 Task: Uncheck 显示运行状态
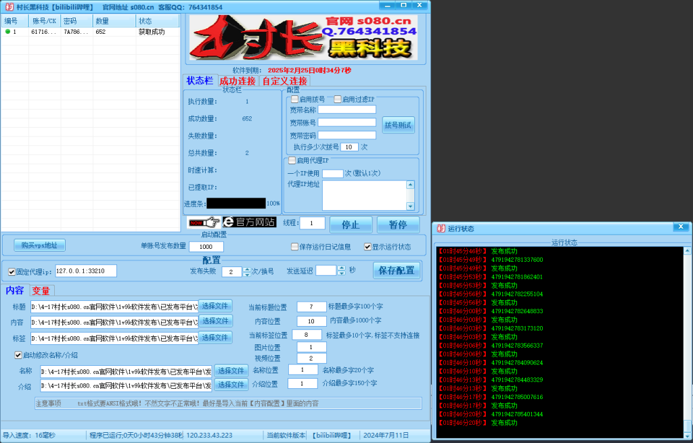pos(368,246)
